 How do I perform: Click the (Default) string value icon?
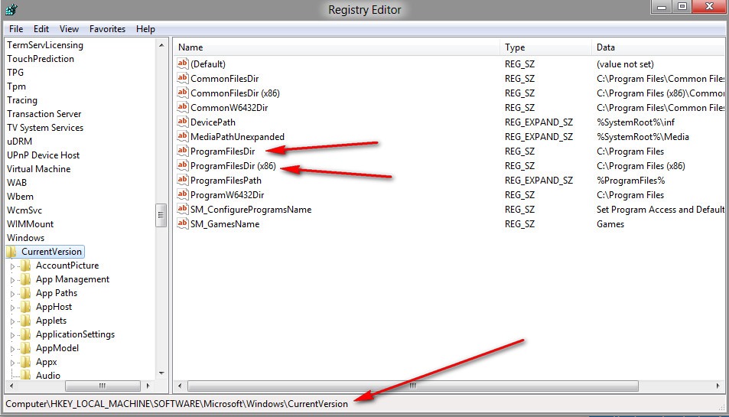(x=182, y=64)
